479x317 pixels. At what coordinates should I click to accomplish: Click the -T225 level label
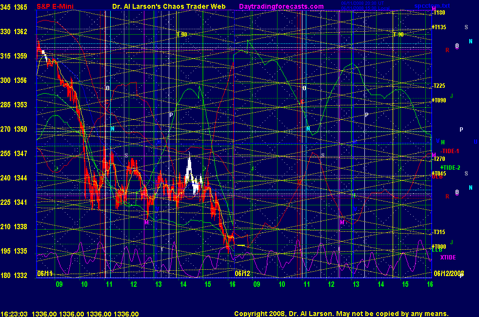click(x=439, y=86)
